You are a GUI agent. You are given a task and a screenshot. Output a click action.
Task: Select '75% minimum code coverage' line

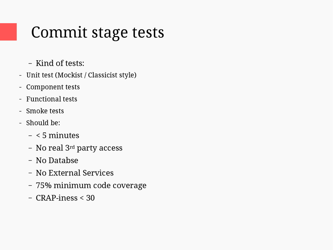tap(91, 185)
